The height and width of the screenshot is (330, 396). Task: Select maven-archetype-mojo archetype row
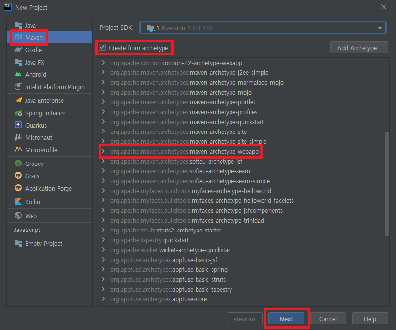(x=243, y=92)
